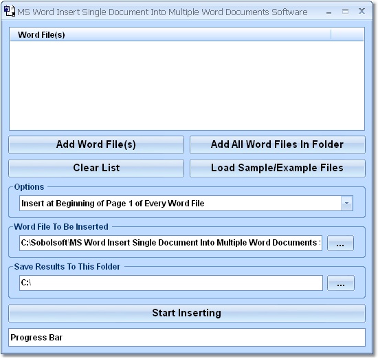Viewport: 378px width, 359px height.
Task: Click Add All Word Files In Folder
Action: click(x=278, y=144)
